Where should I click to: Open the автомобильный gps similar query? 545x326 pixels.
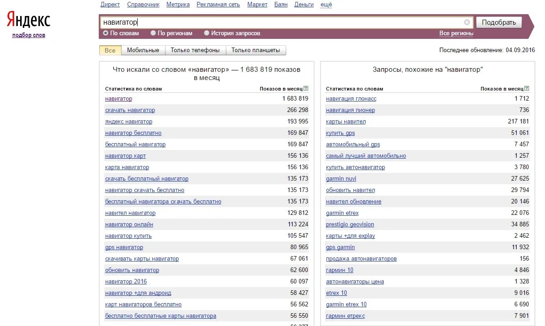[x=353, y=144]
